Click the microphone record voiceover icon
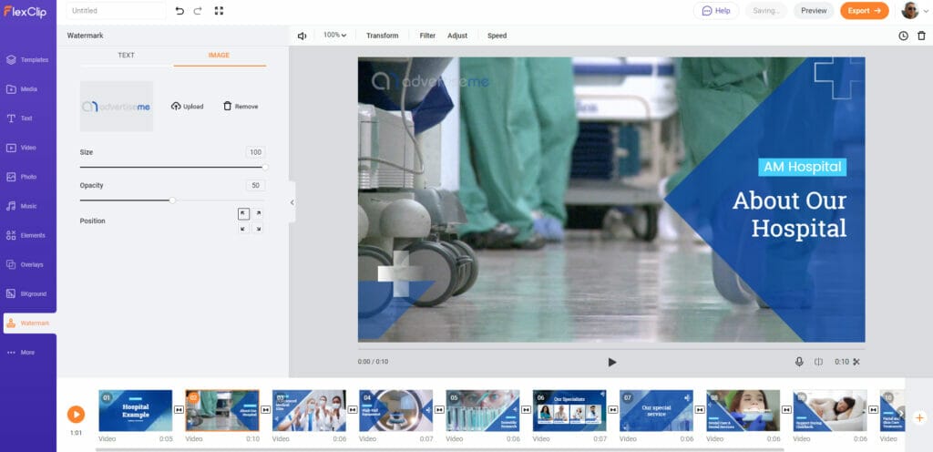This screenshot has width=933, height=452. 799,362
